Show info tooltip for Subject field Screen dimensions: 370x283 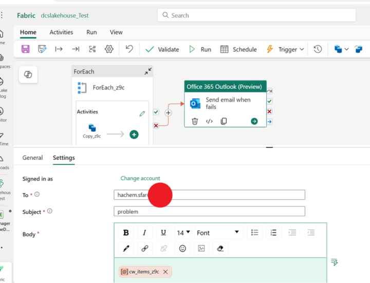coord(49,211)
